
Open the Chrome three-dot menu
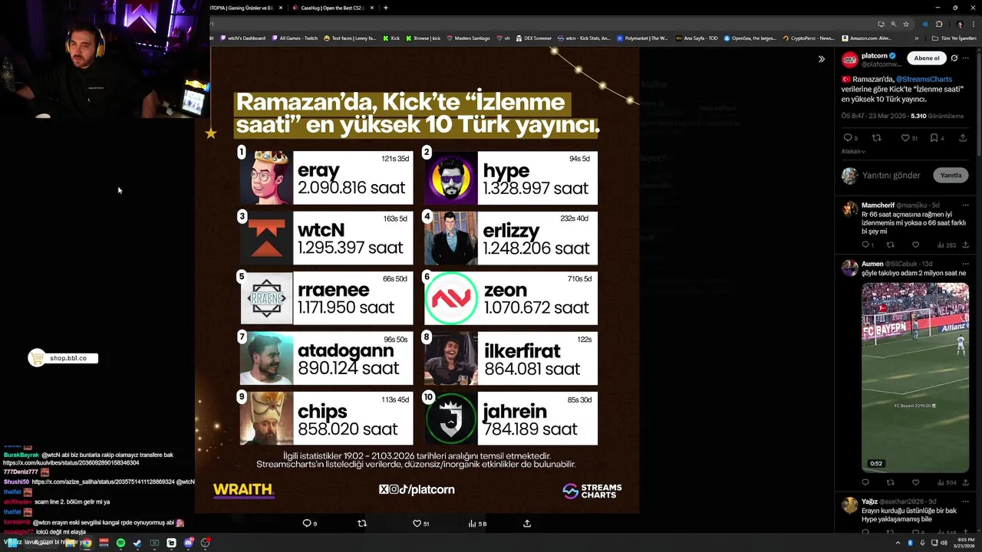[x=974, y=24]
